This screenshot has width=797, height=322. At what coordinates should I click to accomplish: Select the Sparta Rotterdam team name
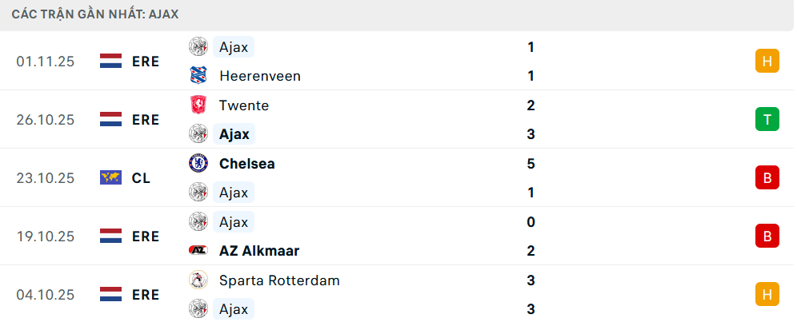click(278, 280)
